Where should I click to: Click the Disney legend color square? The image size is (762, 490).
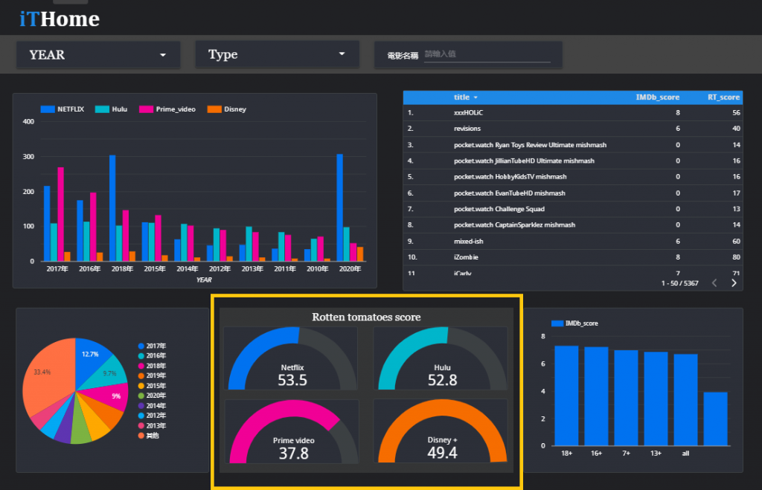pyautogui.click(x=214, y=109)
